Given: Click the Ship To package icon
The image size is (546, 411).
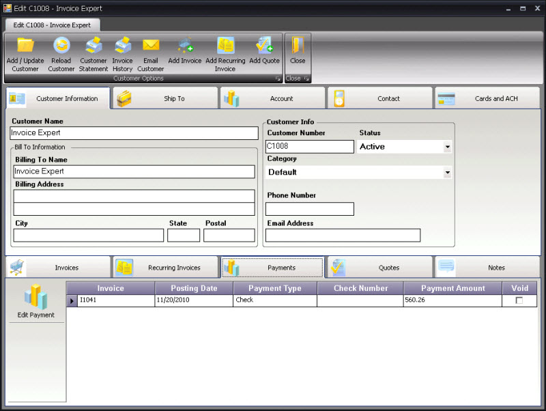Looking at the screenshot, I should click(x=124, y=98).
